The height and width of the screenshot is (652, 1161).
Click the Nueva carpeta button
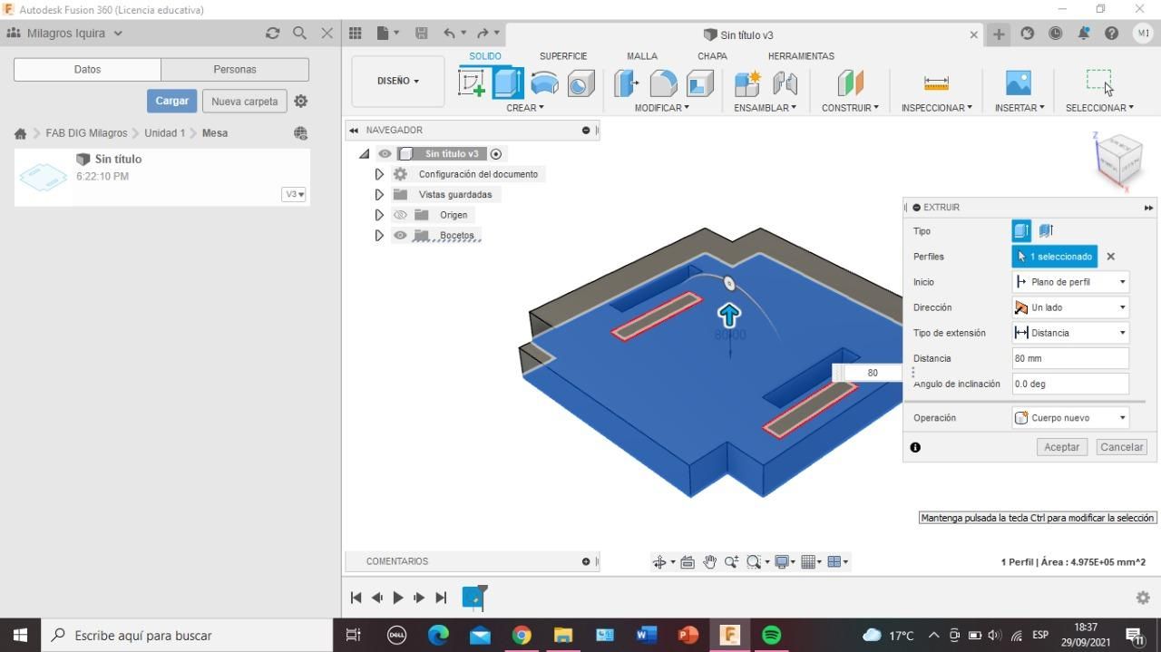point(245,102)
